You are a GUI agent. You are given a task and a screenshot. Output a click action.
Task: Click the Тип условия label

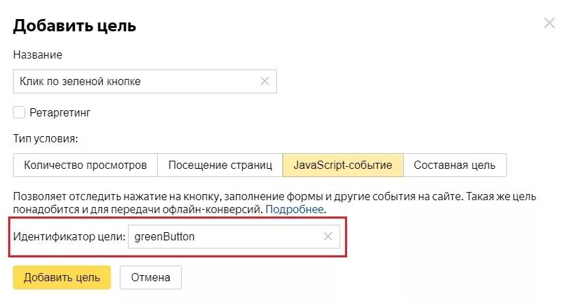(x=46, y=138)
